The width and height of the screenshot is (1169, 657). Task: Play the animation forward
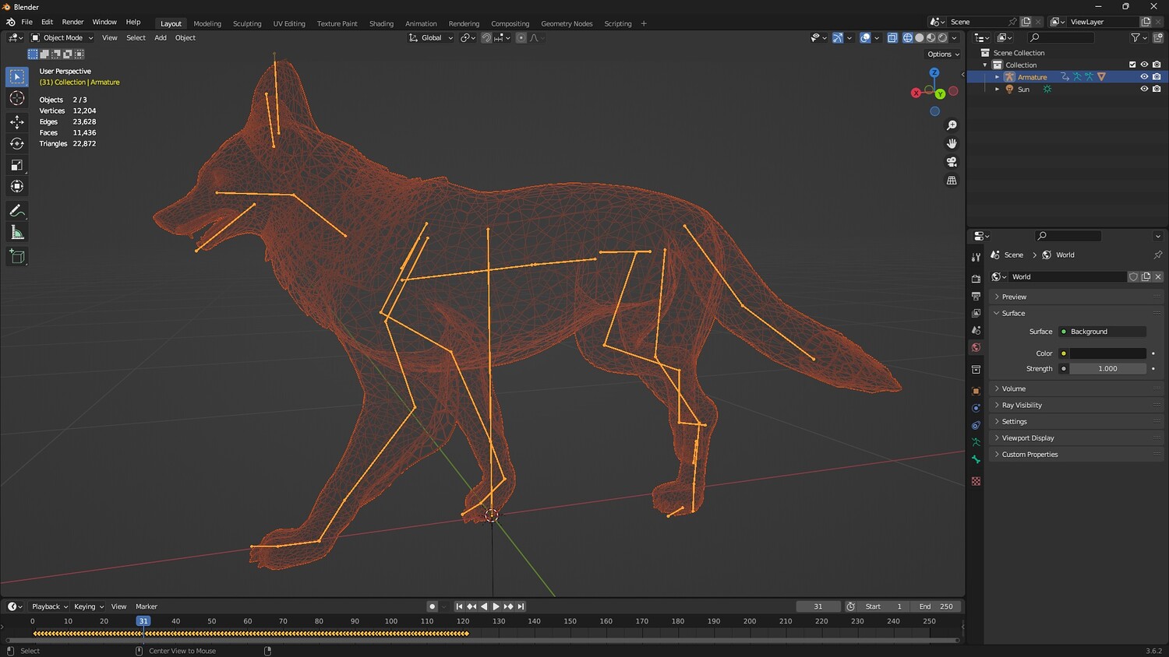[x=496, y=606]
